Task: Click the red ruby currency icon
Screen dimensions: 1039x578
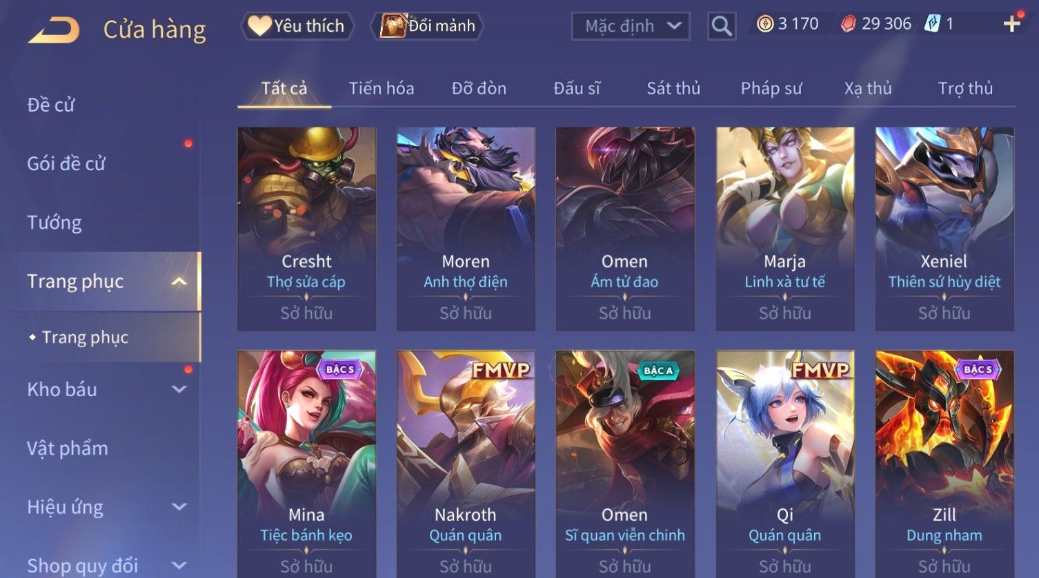Action: tap(848, 24)
